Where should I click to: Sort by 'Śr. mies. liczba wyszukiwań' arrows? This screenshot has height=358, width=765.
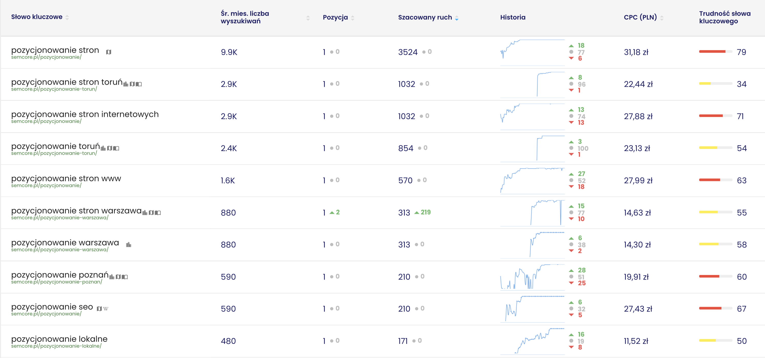point(308,18)
